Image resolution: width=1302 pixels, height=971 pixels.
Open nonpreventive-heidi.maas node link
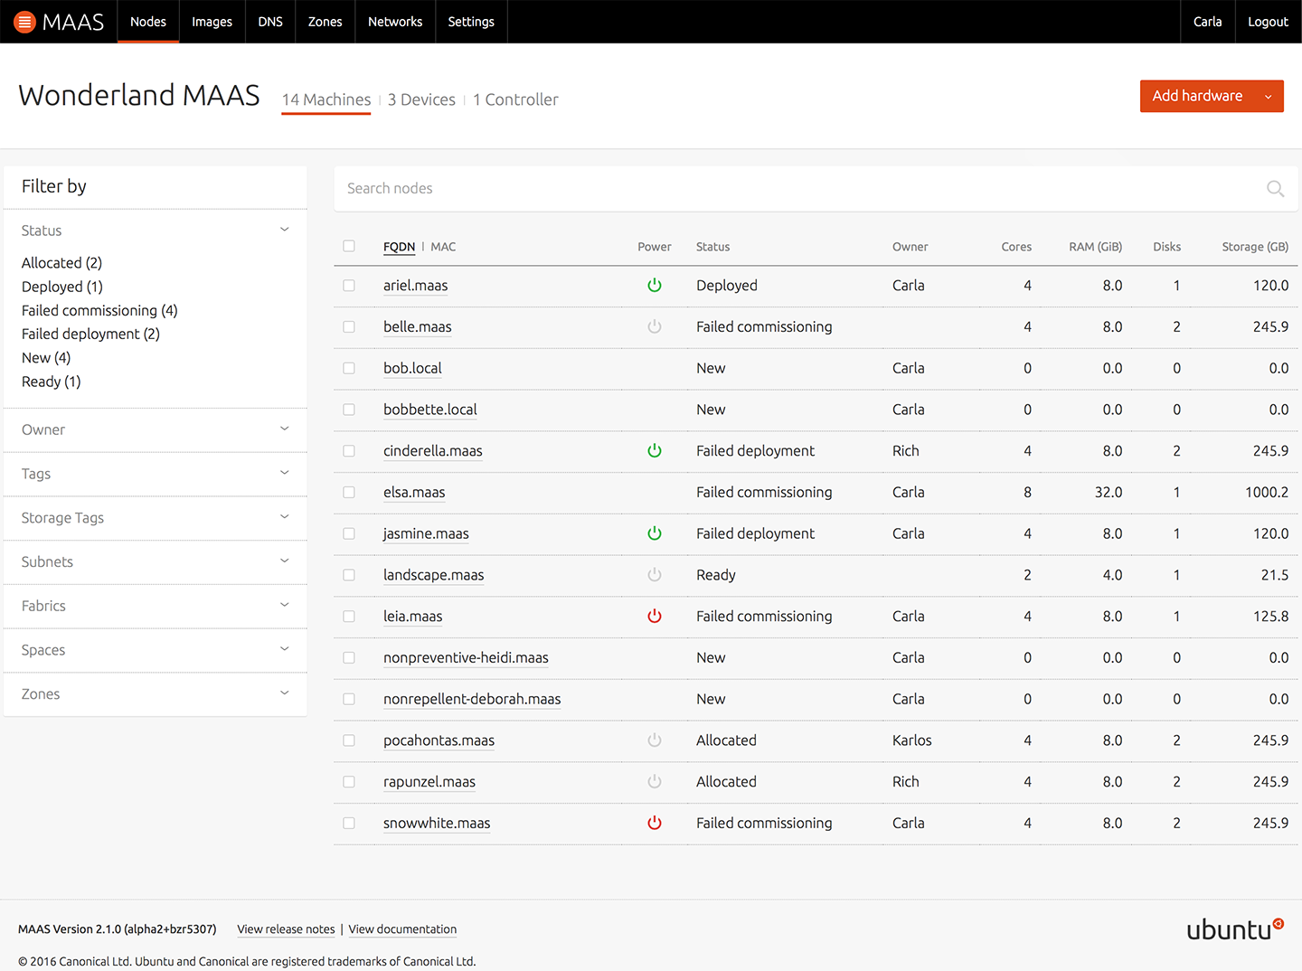click(466, 657)
